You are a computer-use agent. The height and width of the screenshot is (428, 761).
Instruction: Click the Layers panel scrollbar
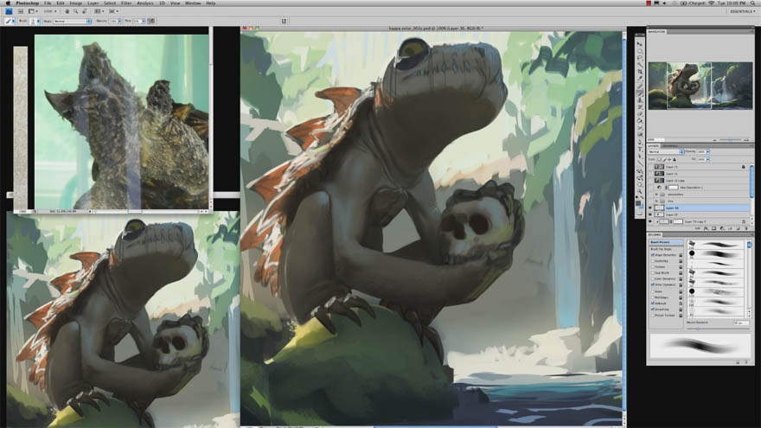pyautogui.click(x=751, y=182)
